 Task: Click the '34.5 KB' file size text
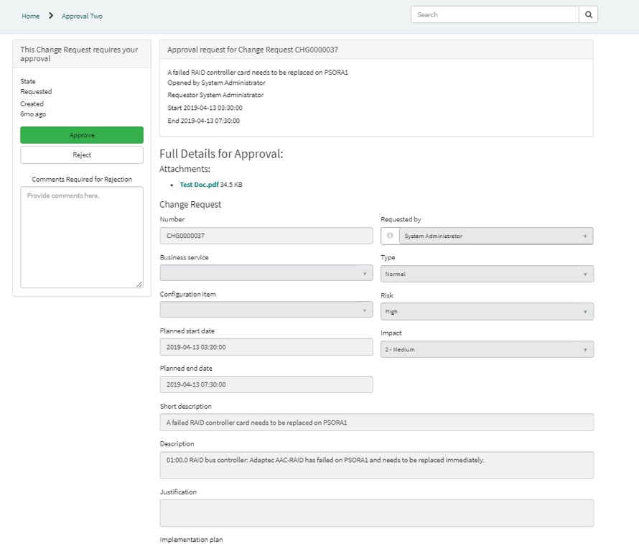click(231, 185)
